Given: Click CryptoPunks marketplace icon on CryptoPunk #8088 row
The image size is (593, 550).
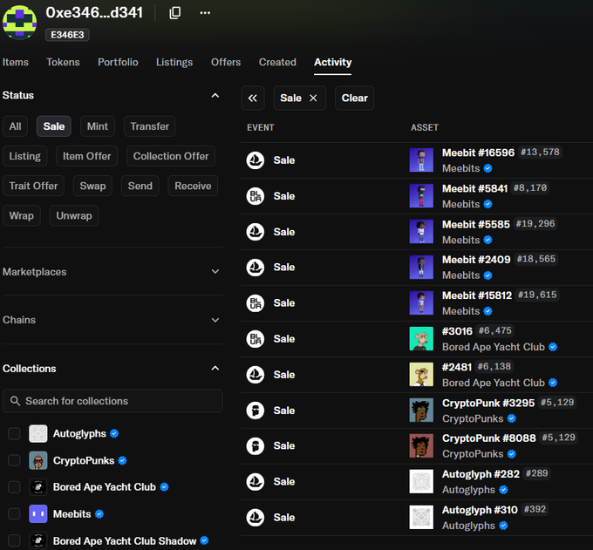Looking at the screenshot, I should (256, 446).
